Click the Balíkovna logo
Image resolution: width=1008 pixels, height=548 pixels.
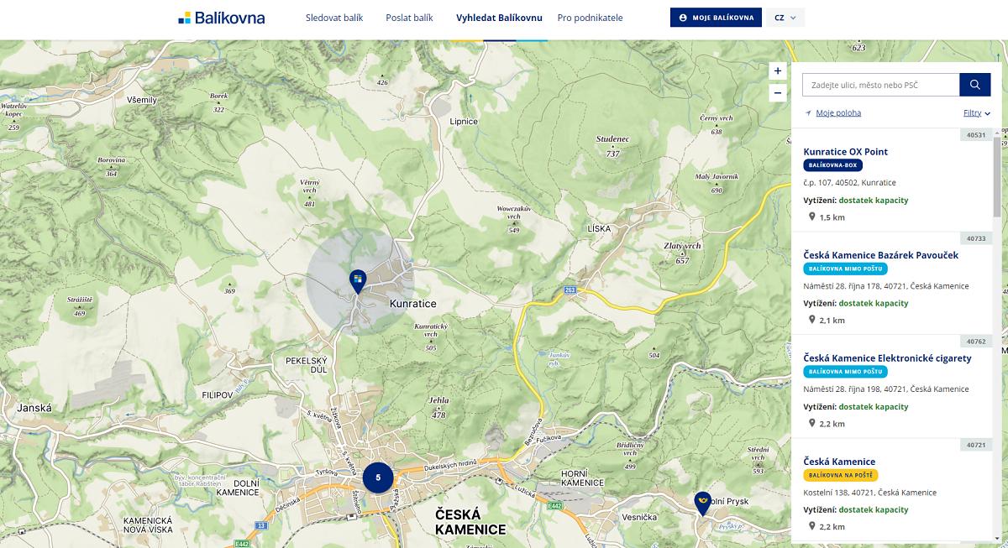222,18
